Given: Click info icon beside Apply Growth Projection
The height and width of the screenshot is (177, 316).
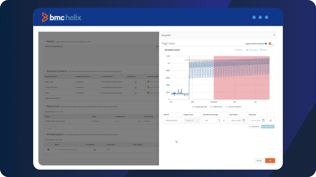Looking at the screenshot, I should [266, 44].
